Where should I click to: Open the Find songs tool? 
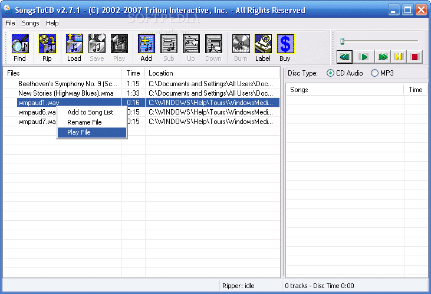[x=20, y=48]
